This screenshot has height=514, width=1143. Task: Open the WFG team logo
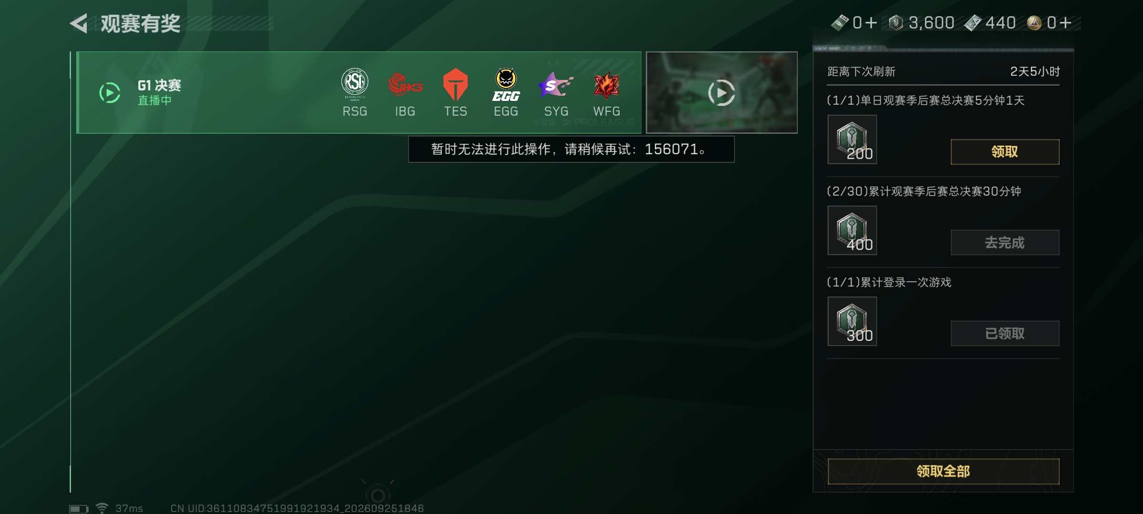pyautogui.click(x=606, y=85)
